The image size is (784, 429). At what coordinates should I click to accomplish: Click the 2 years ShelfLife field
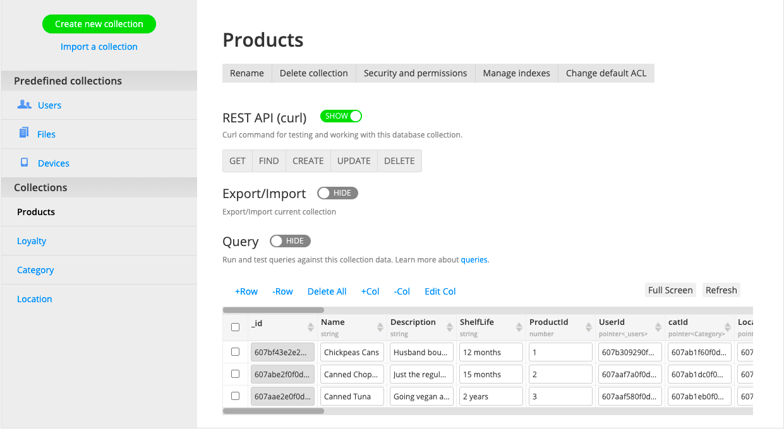click(492, 396)
